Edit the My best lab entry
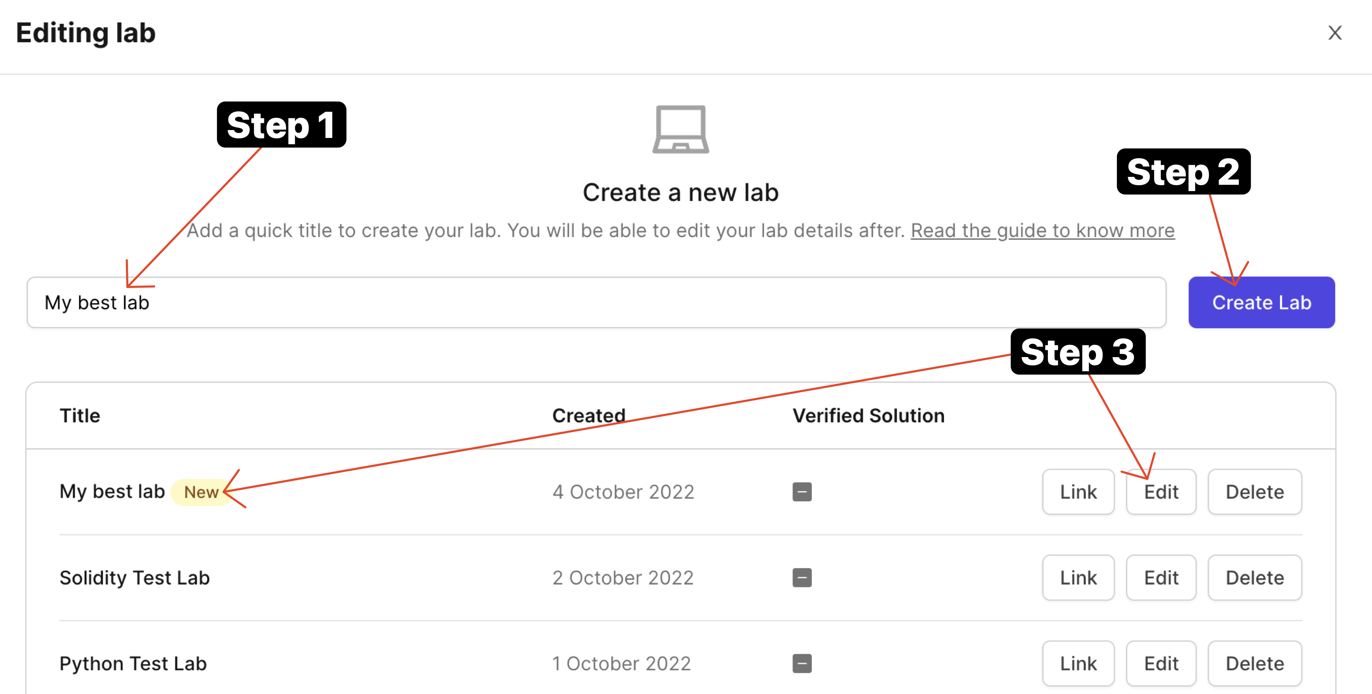Image resolution: width=1372 pixels, height=694 pixels. click(1161, 492)
